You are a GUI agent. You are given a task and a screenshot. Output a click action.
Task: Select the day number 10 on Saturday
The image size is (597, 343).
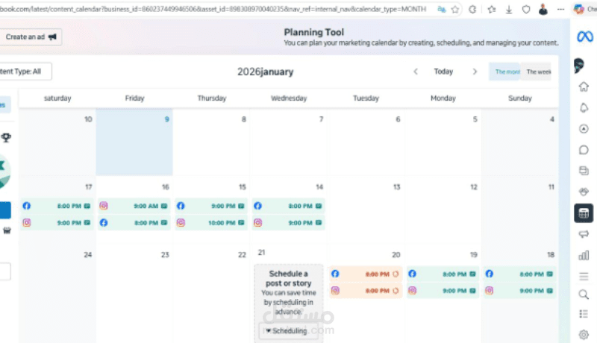click(x=88, y=119)
